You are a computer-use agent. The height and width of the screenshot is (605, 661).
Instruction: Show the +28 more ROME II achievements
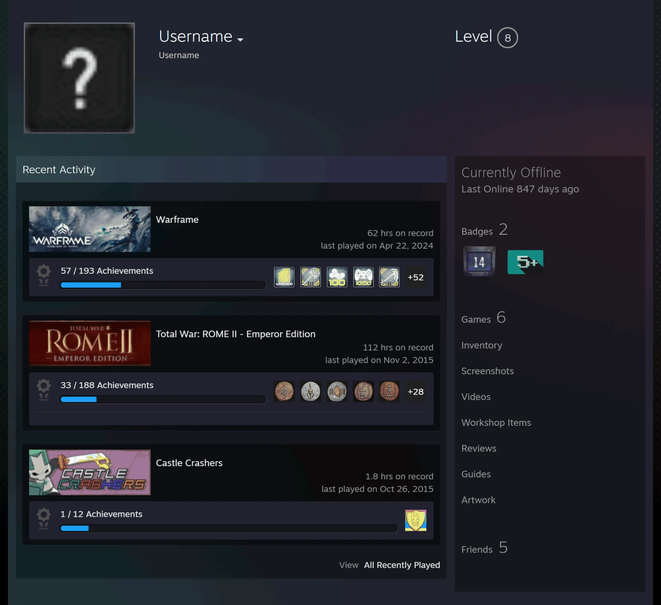(416, 392)
